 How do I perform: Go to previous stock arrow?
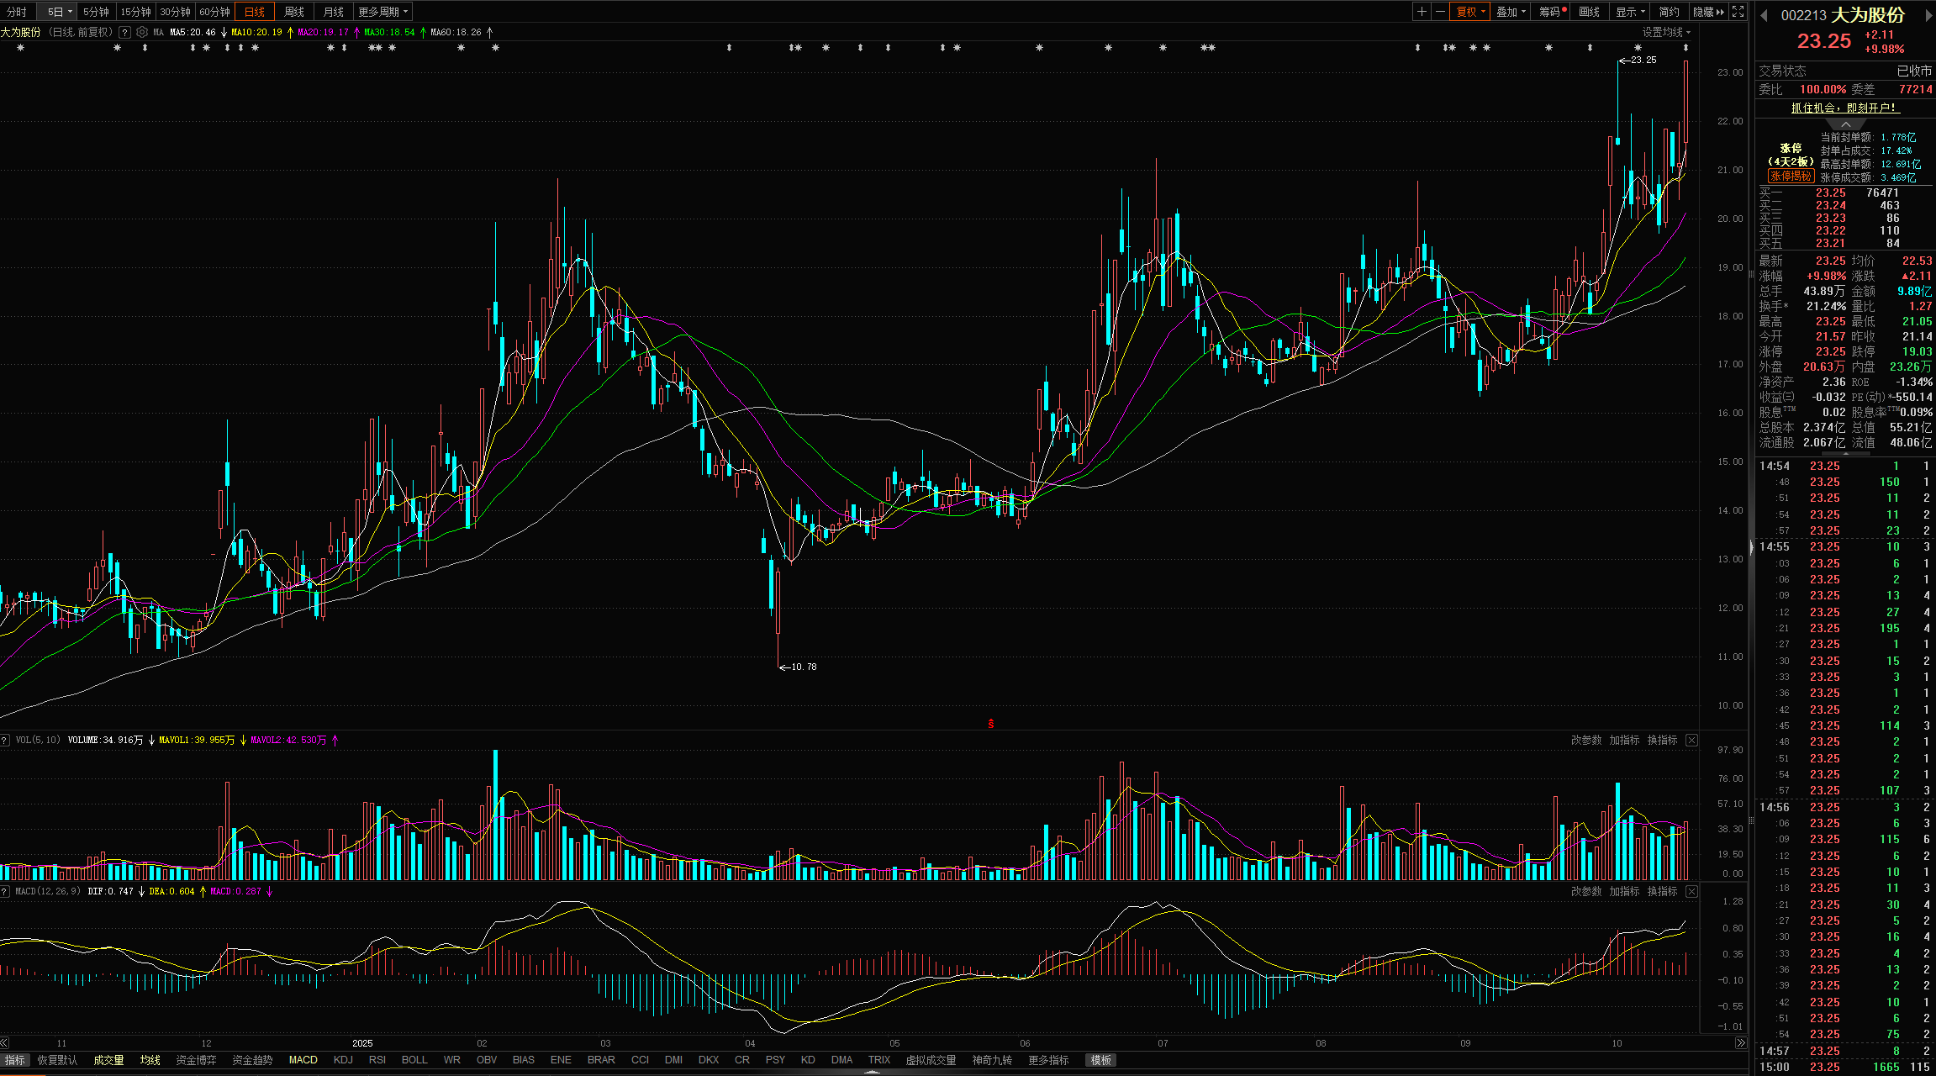point(1764,15)
